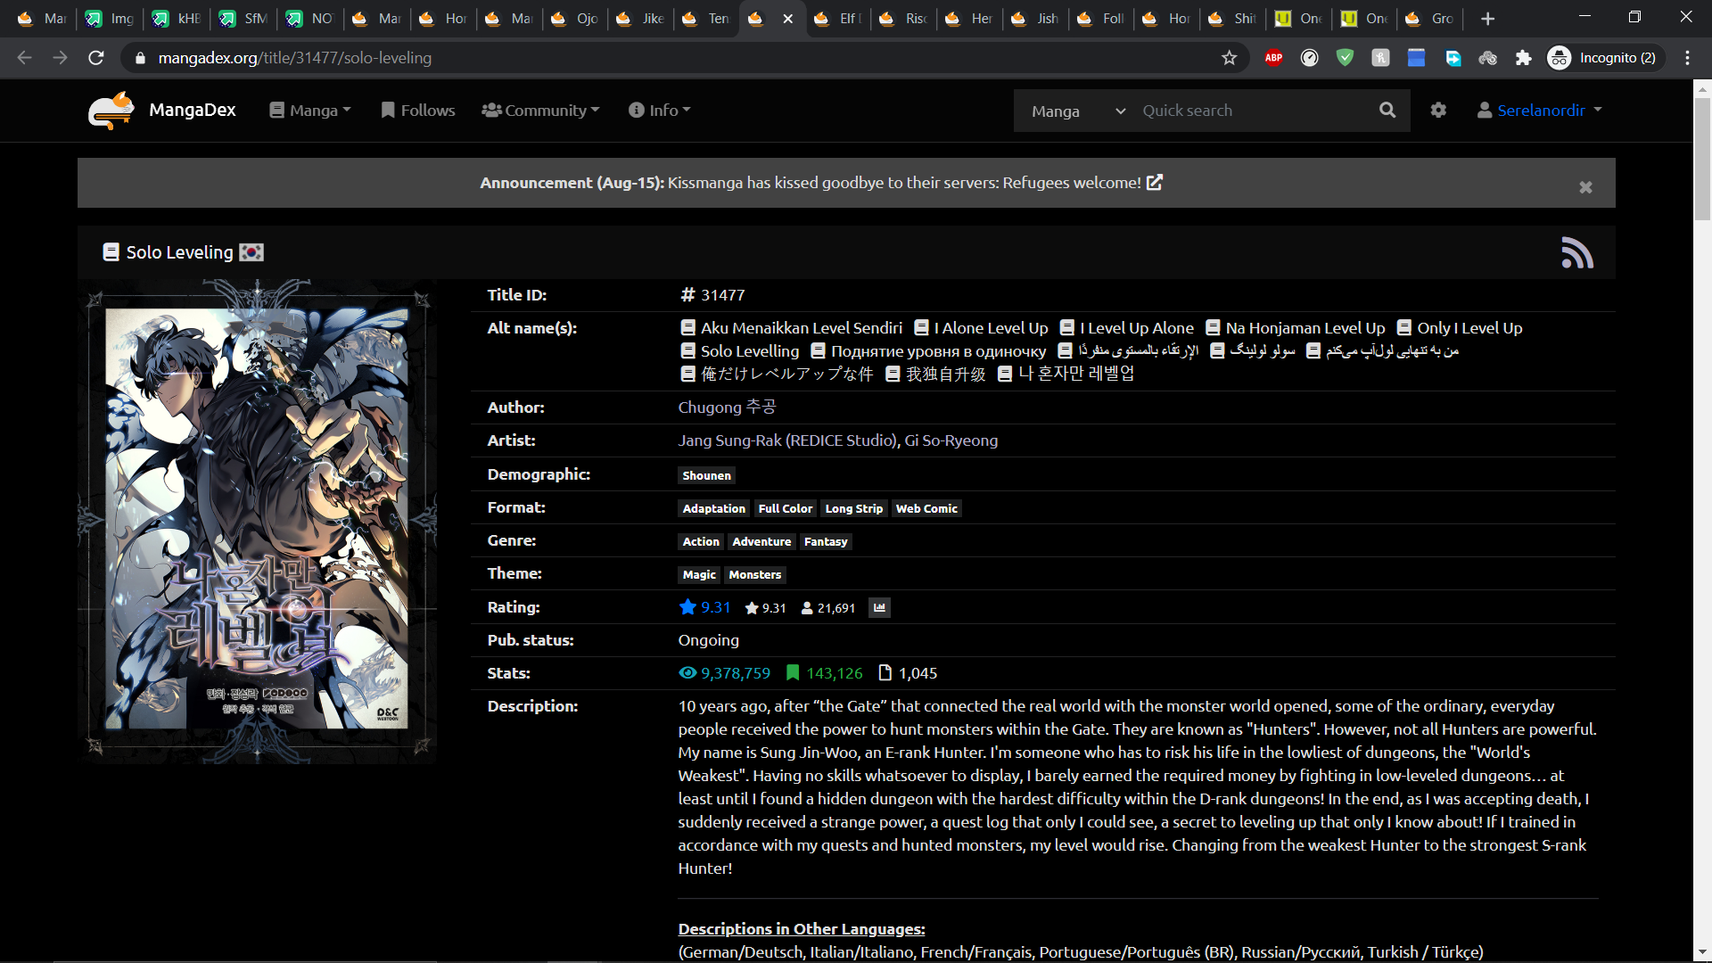Go back to previous page
This screenshot has height=963, width=1712.
[x=25, y=58]
